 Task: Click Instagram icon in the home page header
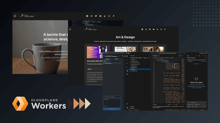(x=92, y=16)
